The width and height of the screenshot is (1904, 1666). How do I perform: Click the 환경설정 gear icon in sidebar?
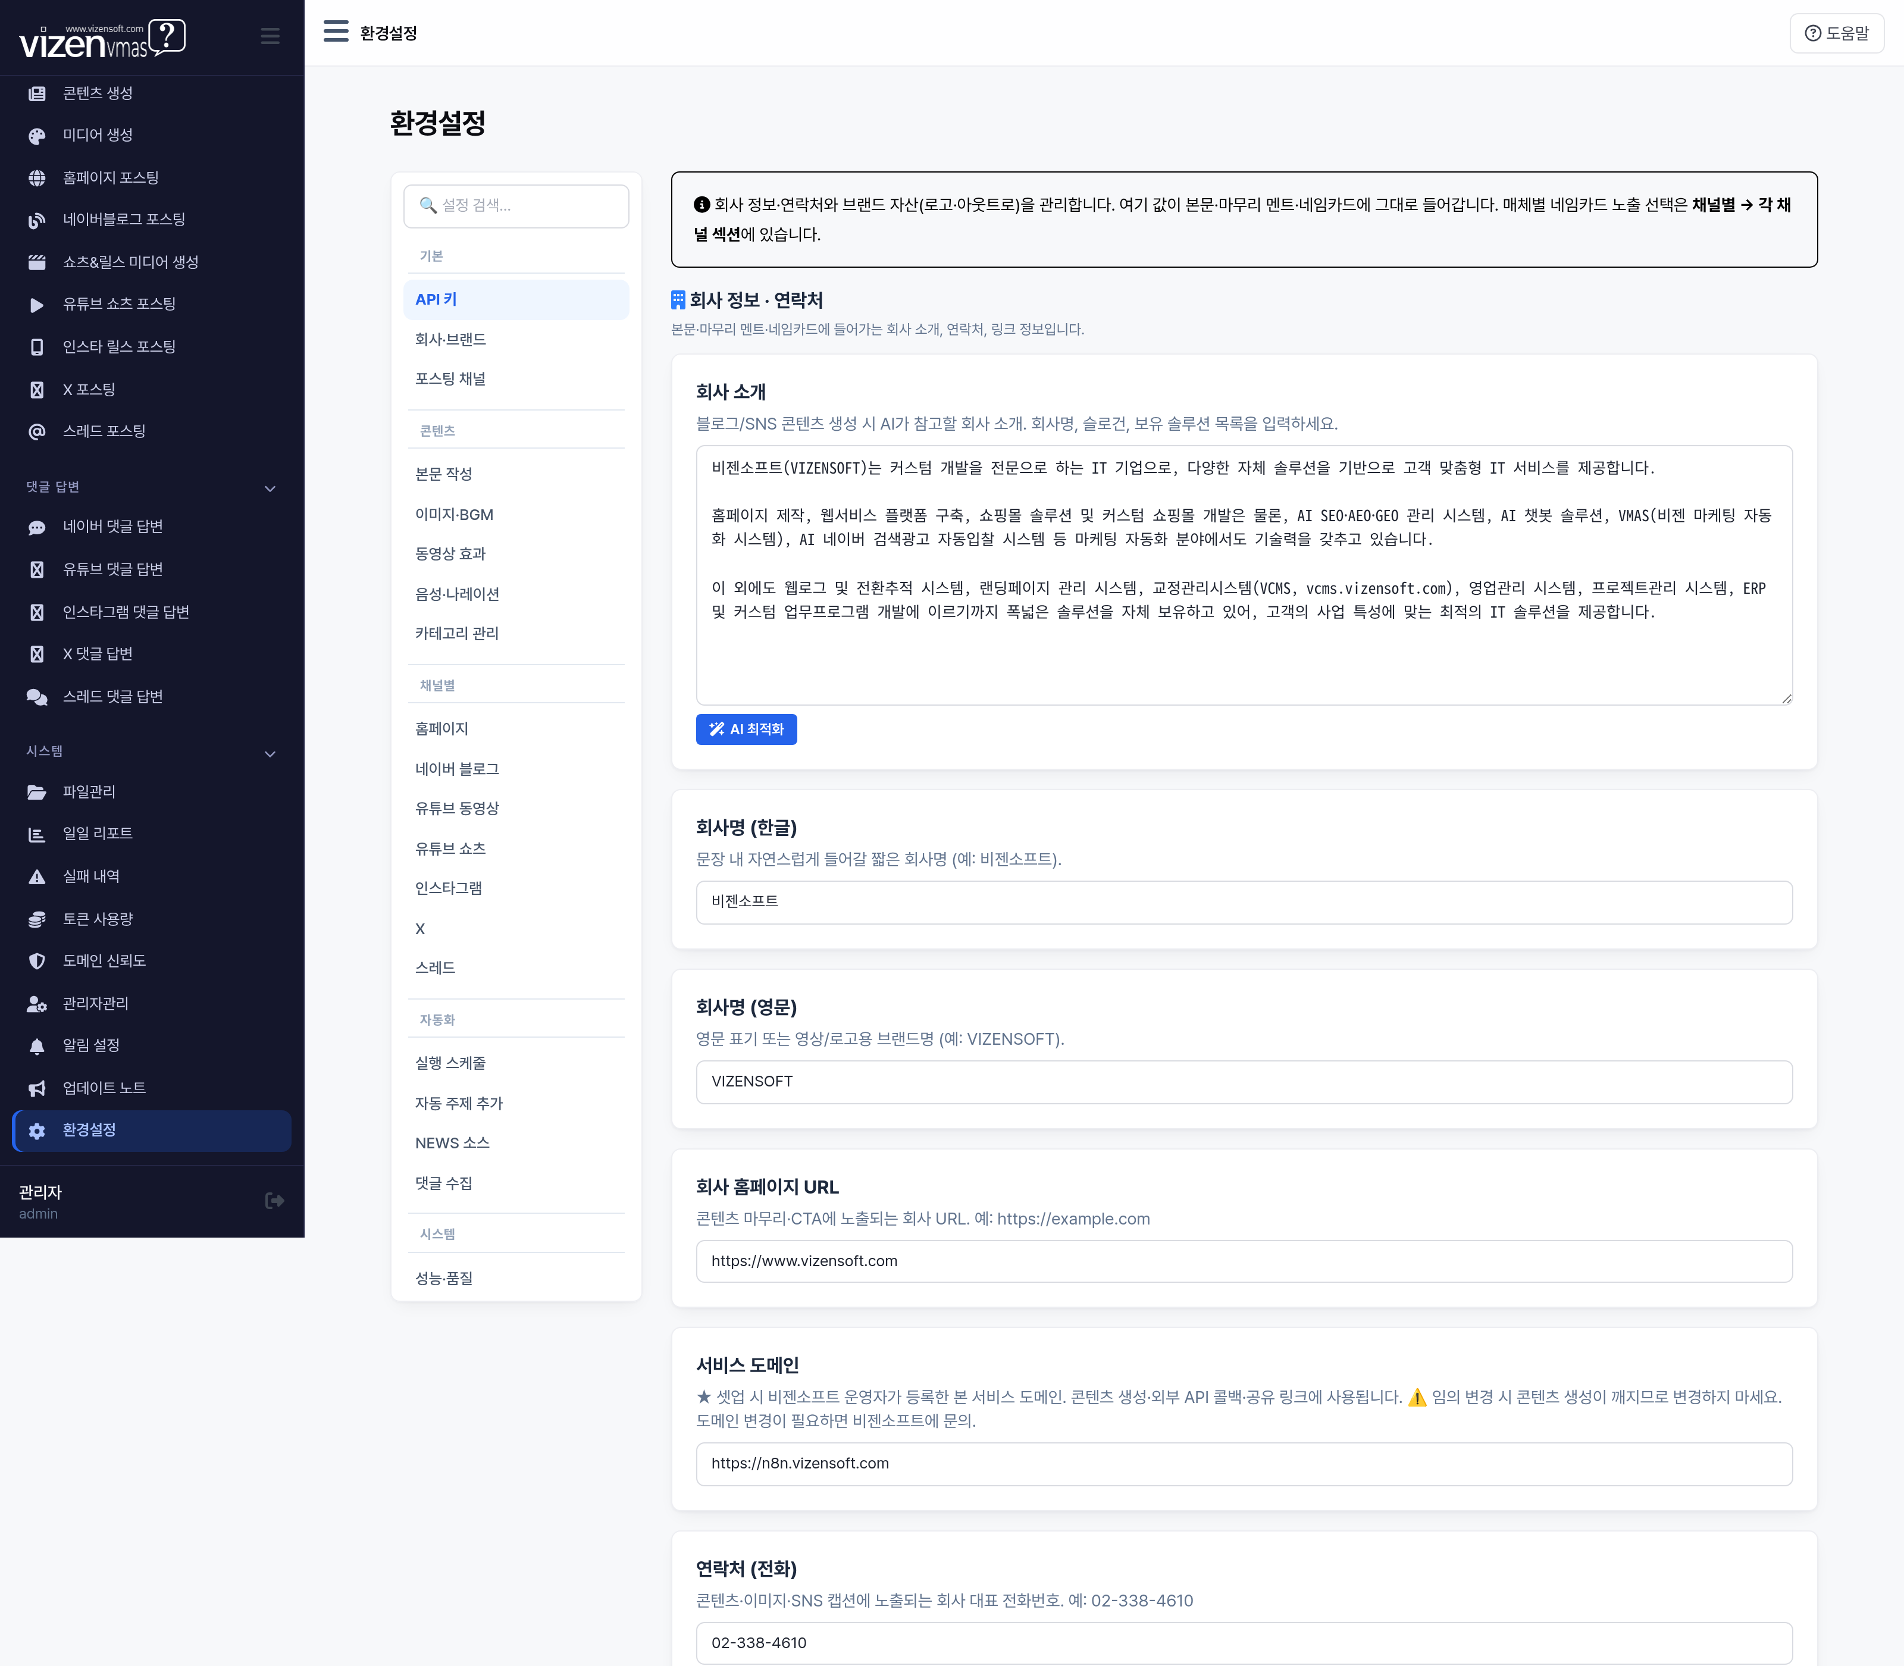click(x=37, y=1130)
